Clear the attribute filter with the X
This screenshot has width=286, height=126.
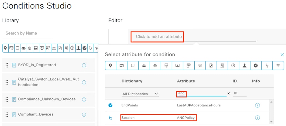229,93
